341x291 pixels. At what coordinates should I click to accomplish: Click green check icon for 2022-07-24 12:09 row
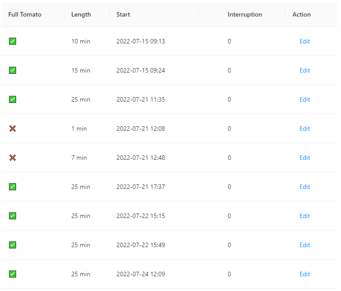tap(13, 274)
